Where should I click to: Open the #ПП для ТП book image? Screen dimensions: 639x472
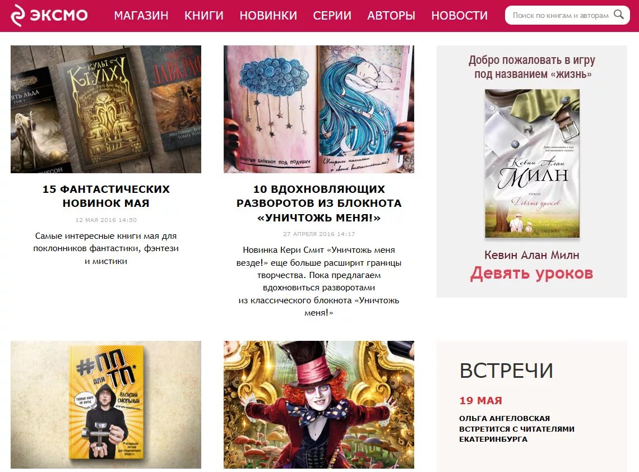click(x=106, y=405)
